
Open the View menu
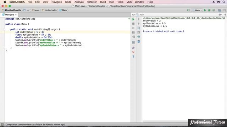45,2
